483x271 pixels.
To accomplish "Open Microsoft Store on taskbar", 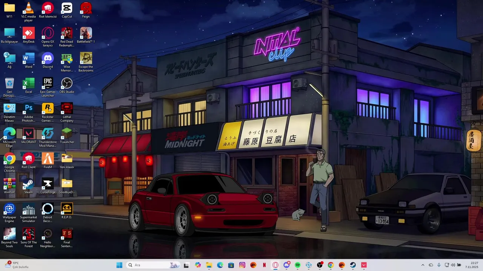I will coord(231,265).
